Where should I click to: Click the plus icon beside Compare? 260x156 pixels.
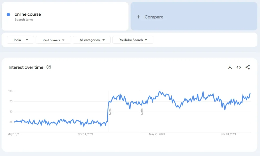click(138, 17)
